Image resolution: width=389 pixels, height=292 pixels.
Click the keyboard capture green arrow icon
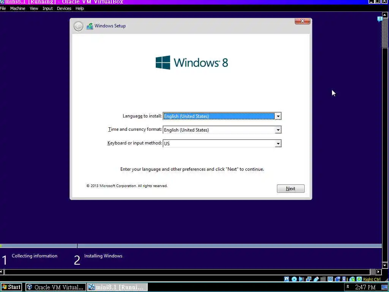point(359,279)
